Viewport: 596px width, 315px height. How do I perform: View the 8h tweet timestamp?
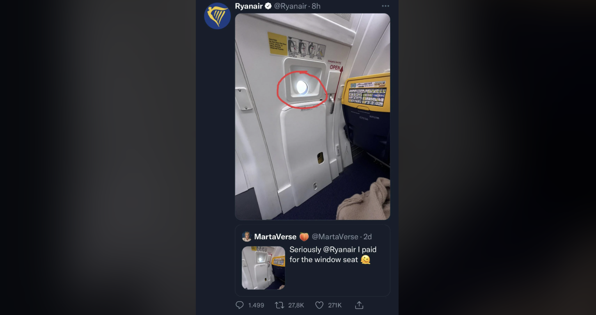[x=316, y=6]
